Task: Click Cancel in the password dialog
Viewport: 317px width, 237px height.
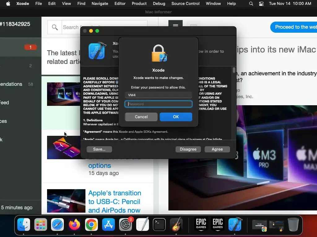Action: point(141,117)
